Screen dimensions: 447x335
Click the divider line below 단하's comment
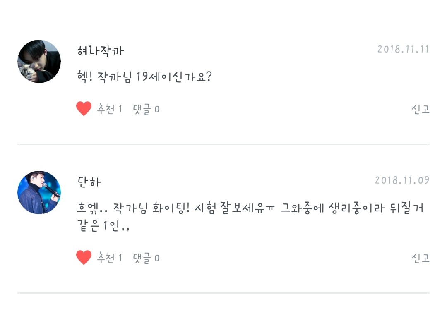coord(223,293)
